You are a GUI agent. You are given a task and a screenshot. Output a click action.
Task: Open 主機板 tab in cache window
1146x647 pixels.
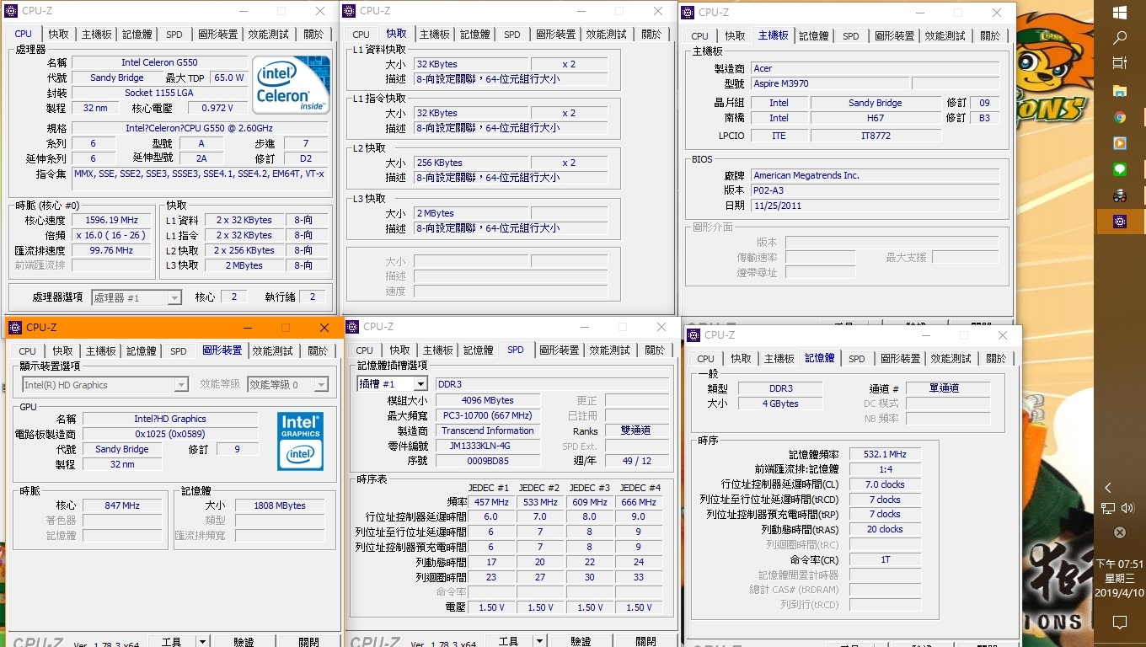tap(435, 35)
